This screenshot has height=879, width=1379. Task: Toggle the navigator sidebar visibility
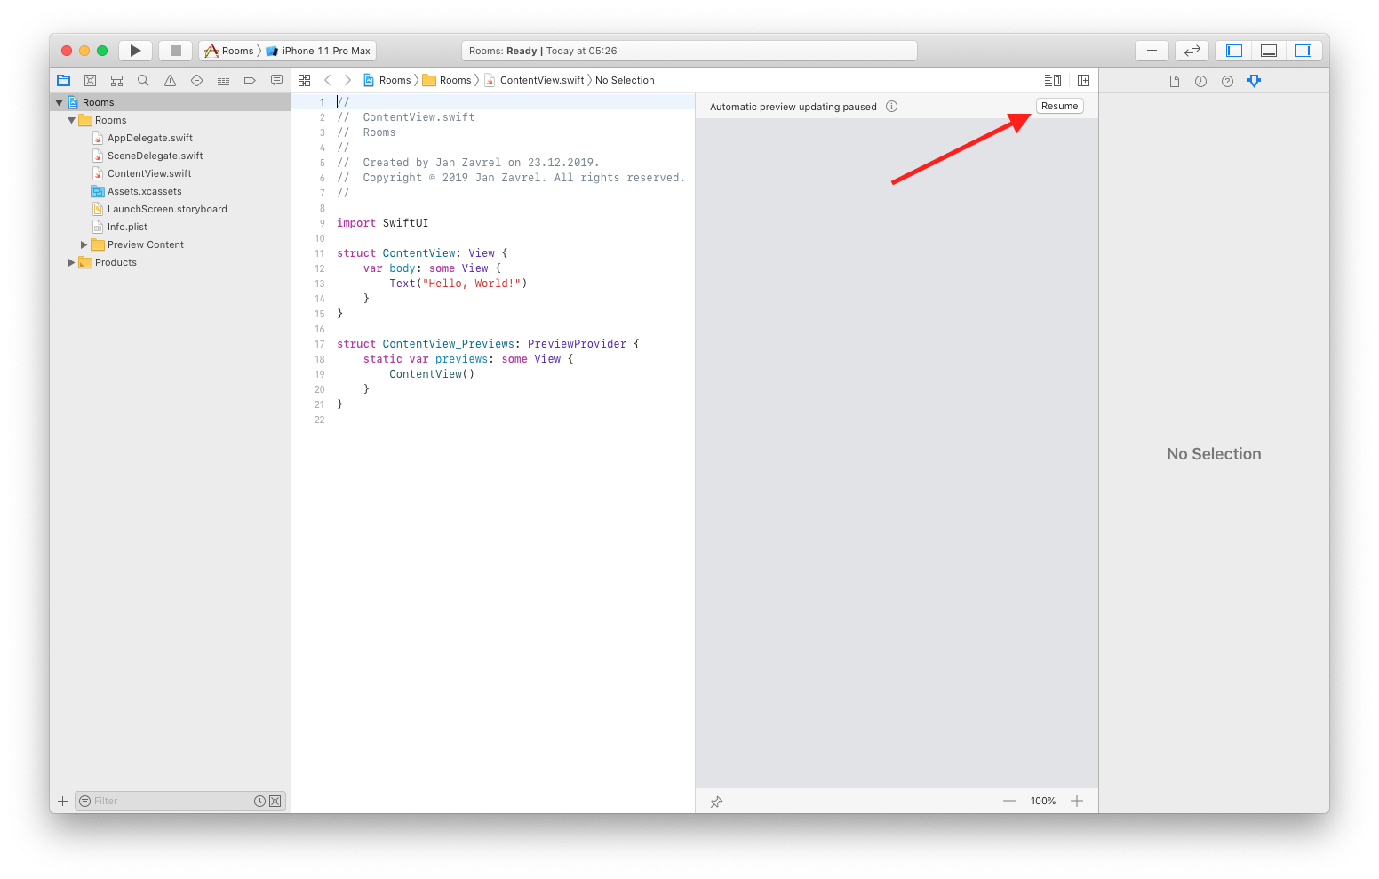click(1233, 50)
